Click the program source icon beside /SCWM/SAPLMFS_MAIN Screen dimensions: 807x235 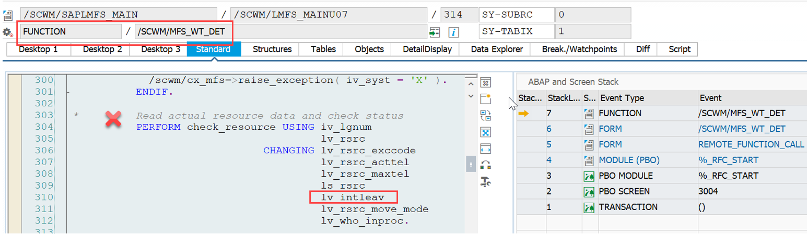coord(8,15)
